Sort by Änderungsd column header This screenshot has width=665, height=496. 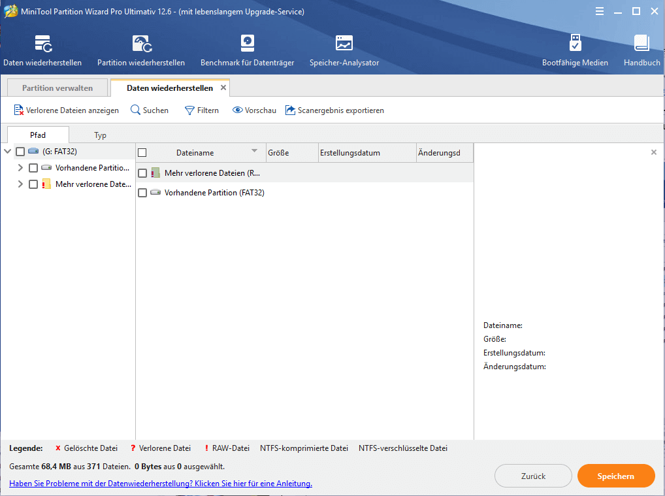point(445,153)
